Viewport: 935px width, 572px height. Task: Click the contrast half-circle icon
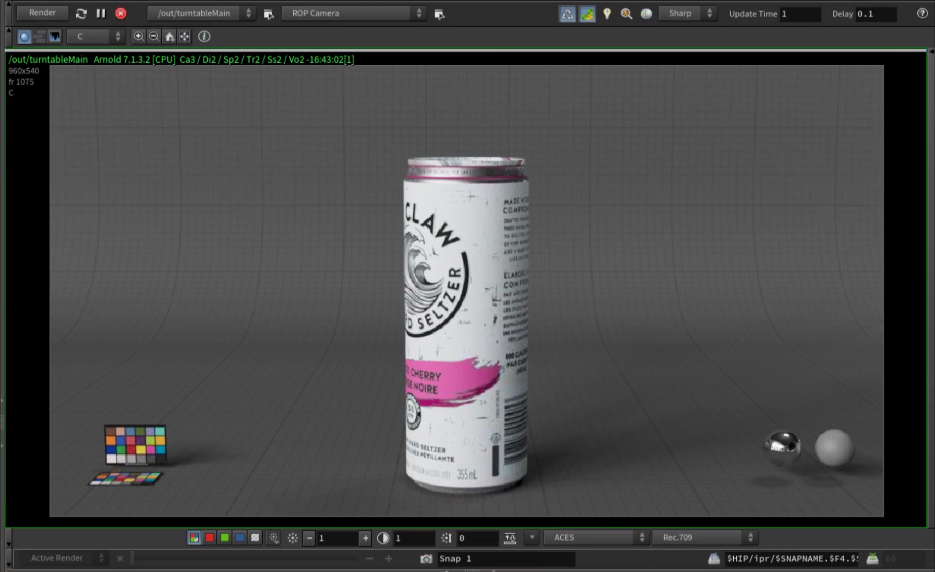pyautogui.click(x=383, y=538)
